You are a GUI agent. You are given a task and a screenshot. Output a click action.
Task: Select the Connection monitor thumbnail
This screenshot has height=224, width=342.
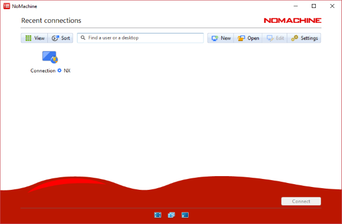(50, 57)
